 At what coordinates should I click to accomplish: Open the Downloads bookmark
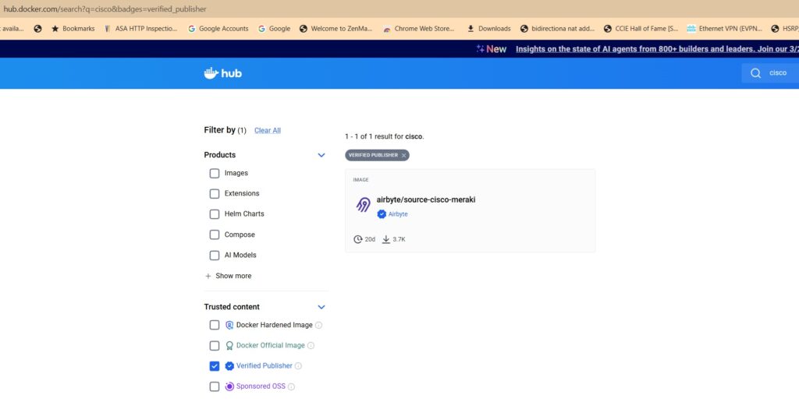coord(488,29)
